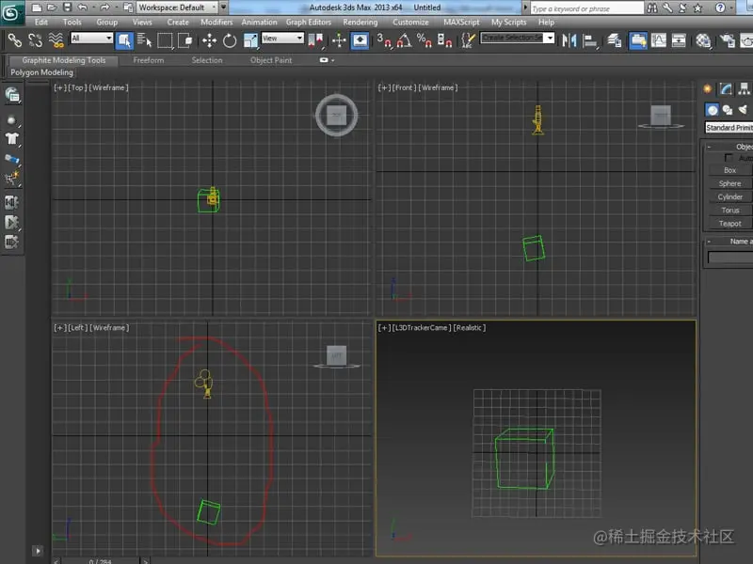753x564 pixels.
Task: Click the Sphere primitive button
Action: 730,183
